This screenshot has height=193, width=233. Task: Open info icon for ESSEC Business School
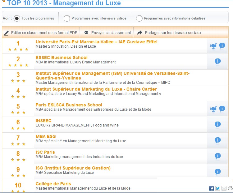(218, 61)
